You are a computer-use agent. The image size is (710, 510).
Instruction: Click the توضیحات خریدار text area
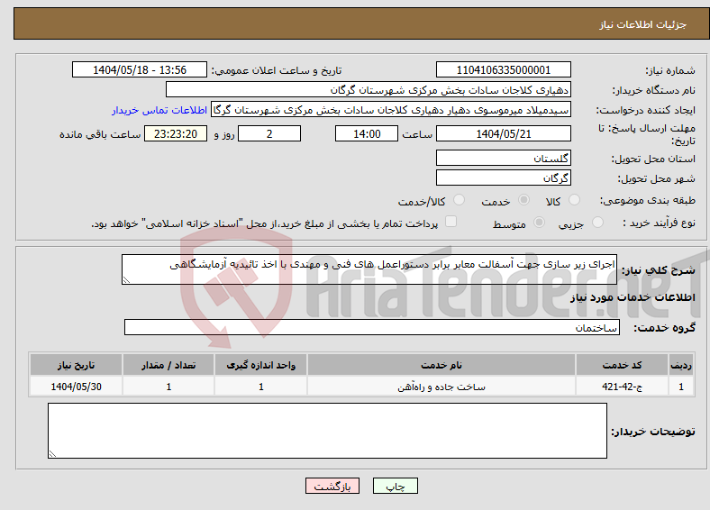tap(327, 431)
